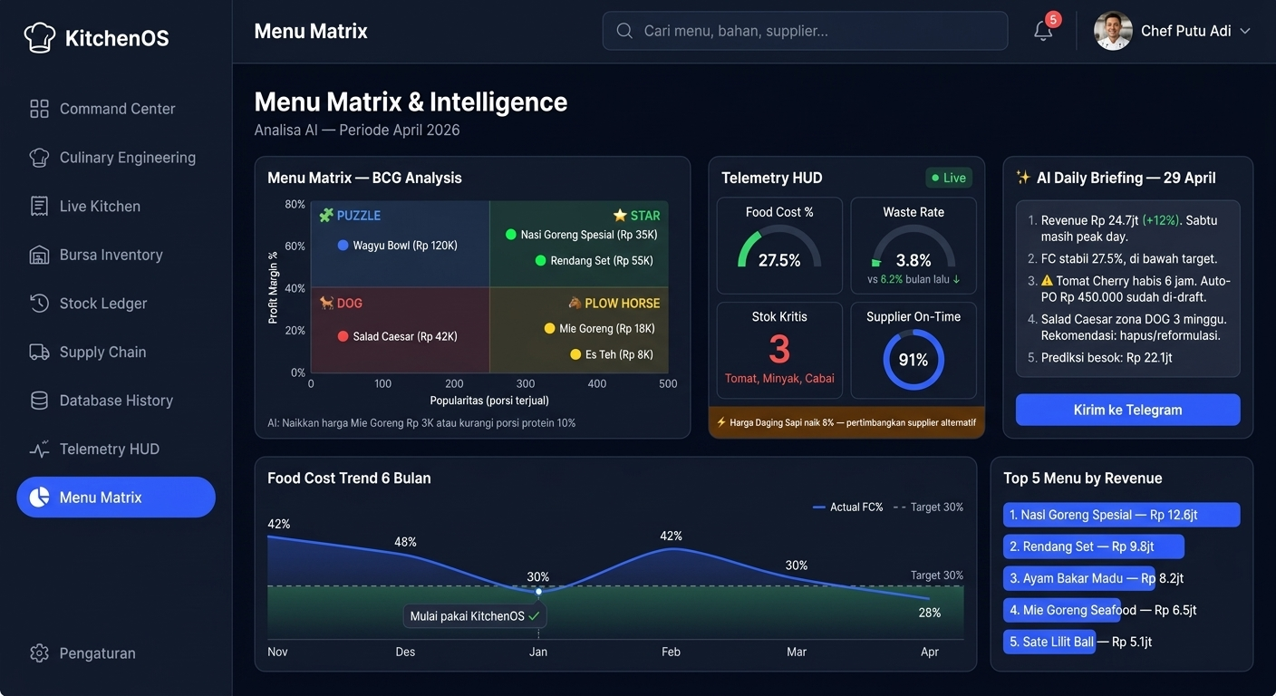
Task: Click the Kirim ke Telegram button
Action: [x=1126, y=410]
